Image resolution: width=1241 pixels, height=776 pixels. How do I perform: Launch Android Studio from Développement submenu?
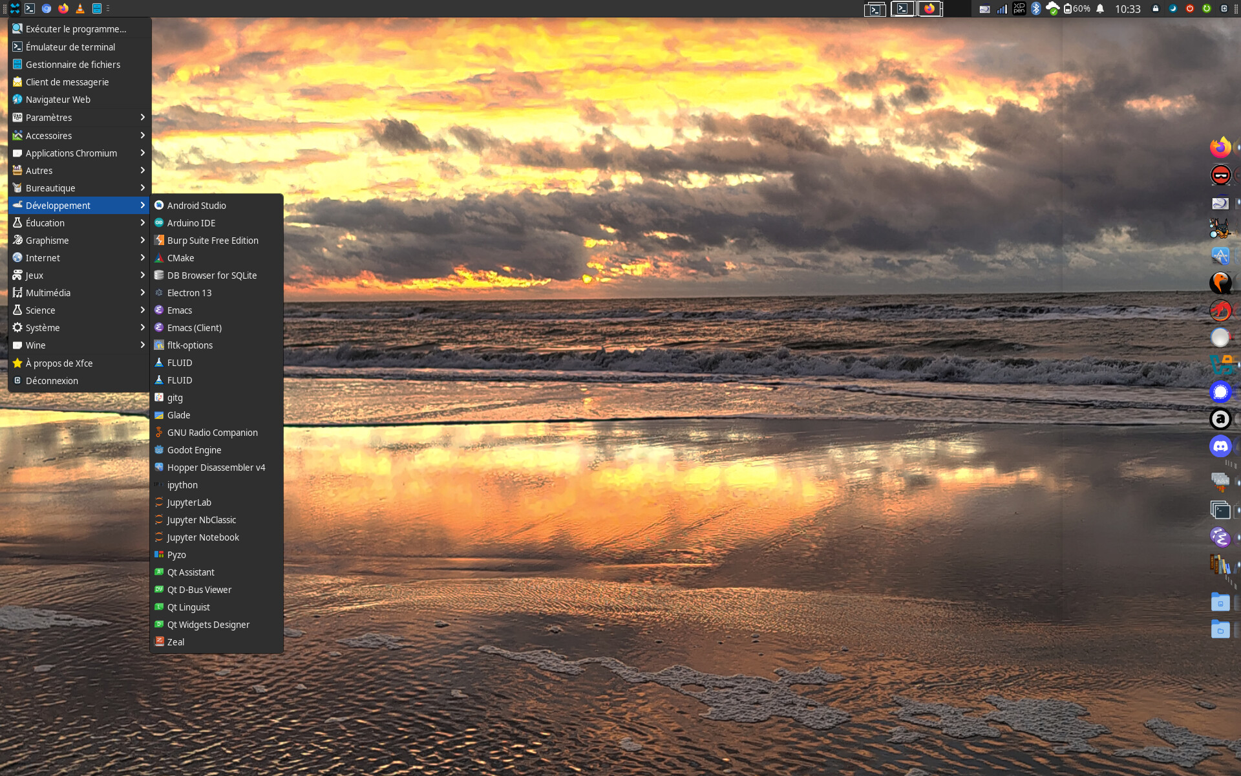coord(196,205)
